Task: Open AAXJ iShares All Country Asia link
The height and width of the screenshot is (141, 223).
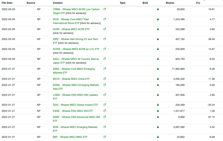Action: (x=76, y=61)
